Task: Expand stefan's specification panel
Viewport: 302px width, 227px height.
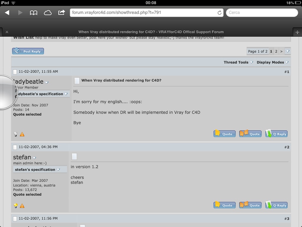Action: 37,170
